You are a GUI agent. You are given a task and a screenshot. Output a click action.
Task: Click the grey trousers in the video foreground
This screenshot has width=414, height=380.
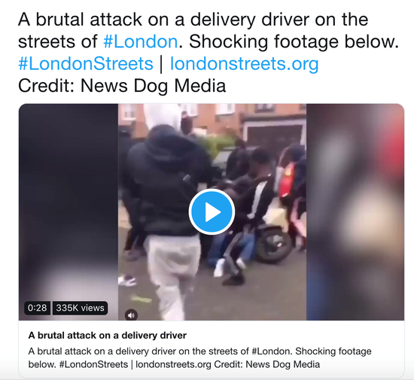173,275
